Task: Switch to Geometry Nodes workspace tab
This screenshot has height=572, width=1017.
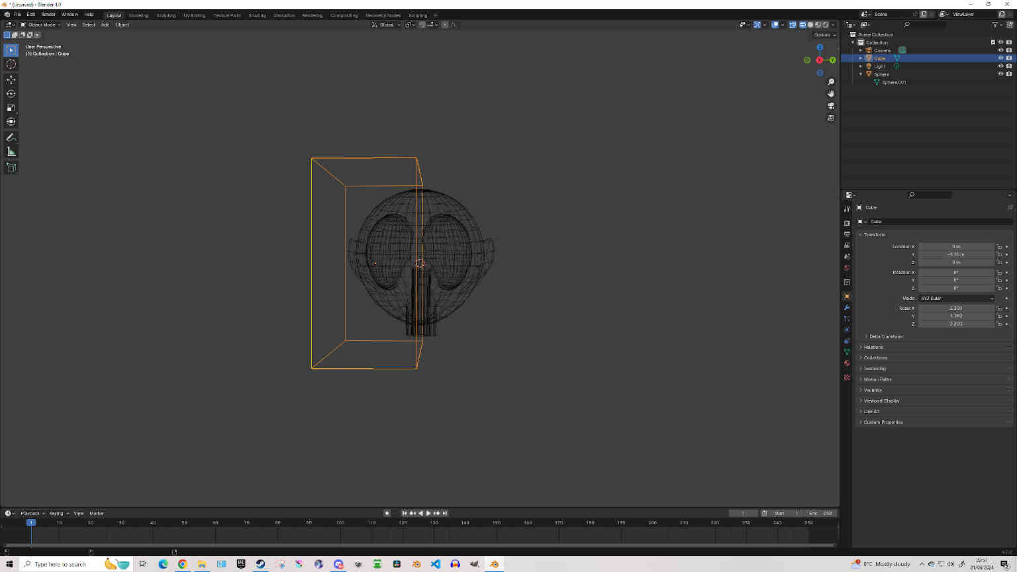Action: (383, 15)
